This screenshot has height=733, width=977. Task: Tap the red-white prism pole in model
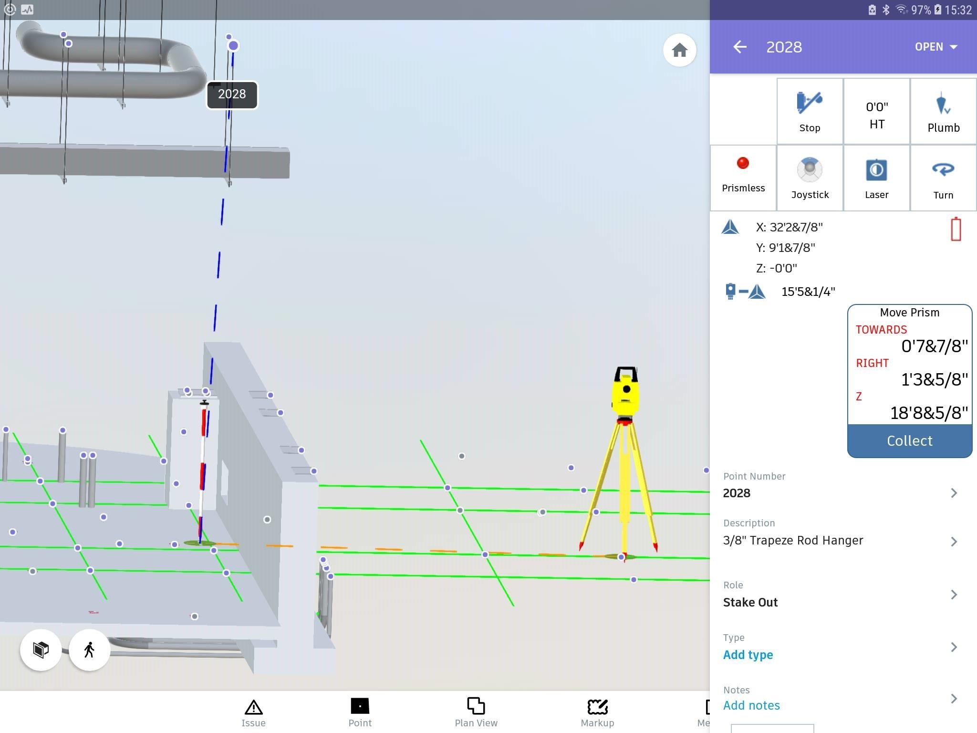(203, 472)
